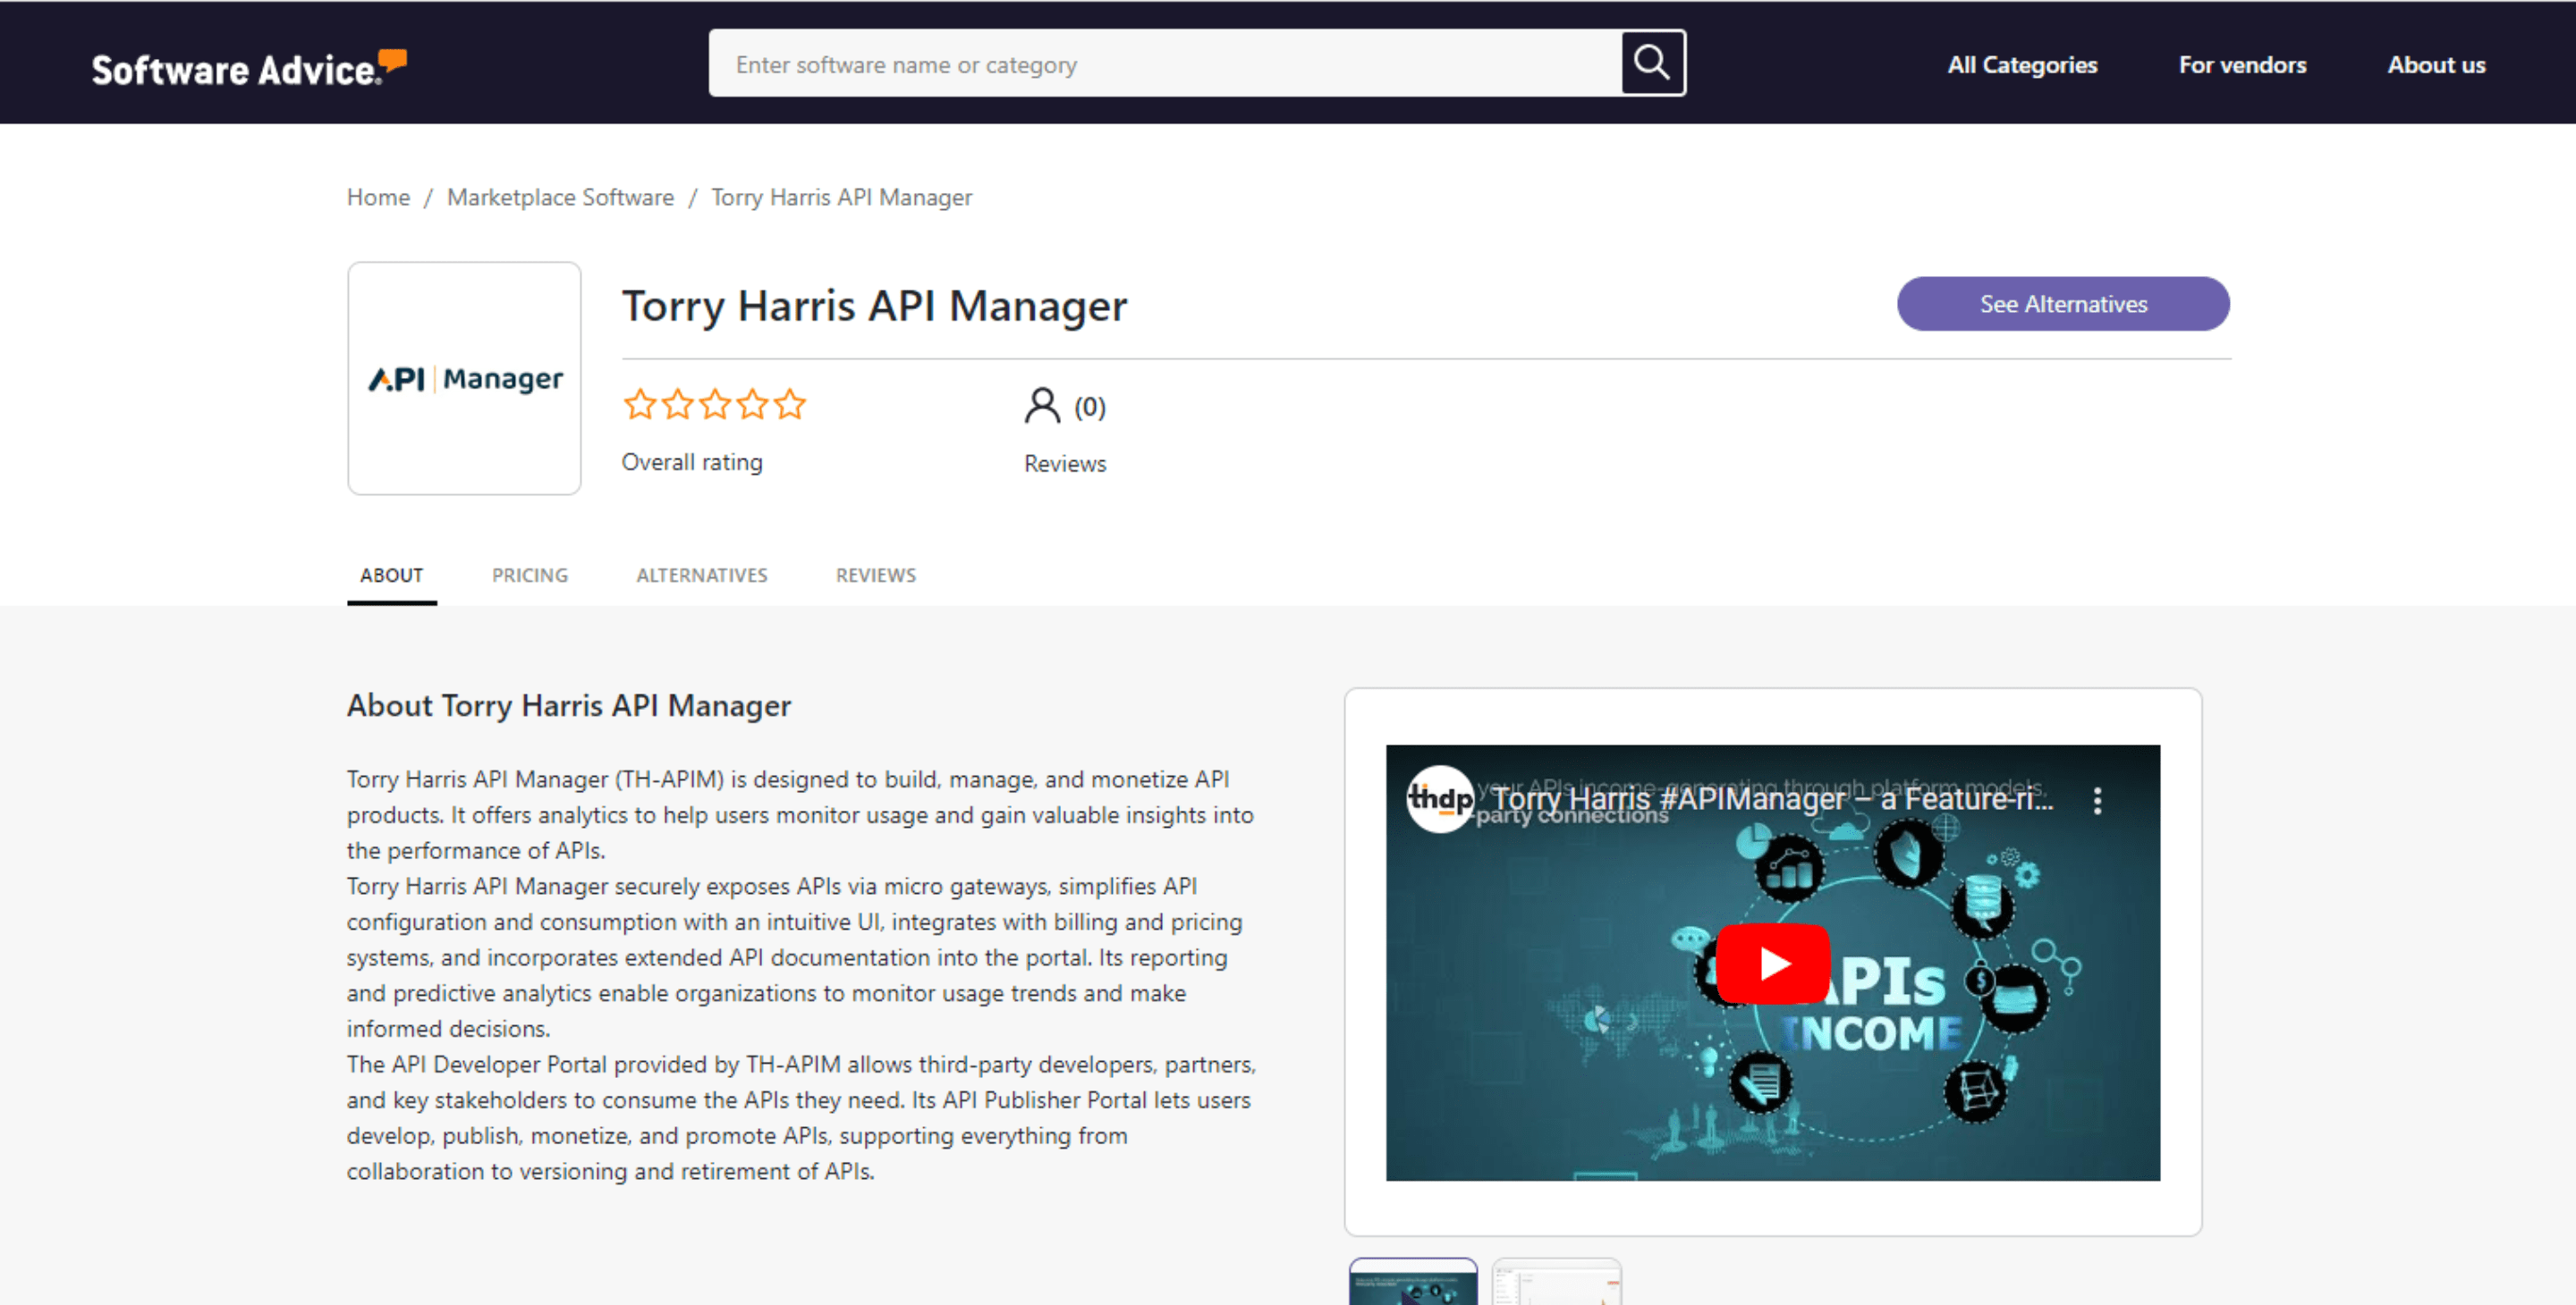Click the 'Torry Harris API Manager' page heading
This screenshot has height=1305, width=2576.
click(874, 306)
